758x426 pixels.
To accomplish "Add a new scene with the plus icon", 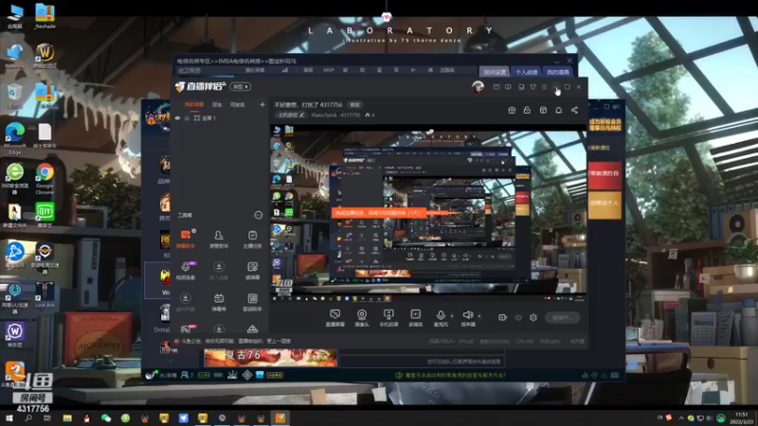I will [262, 104].
